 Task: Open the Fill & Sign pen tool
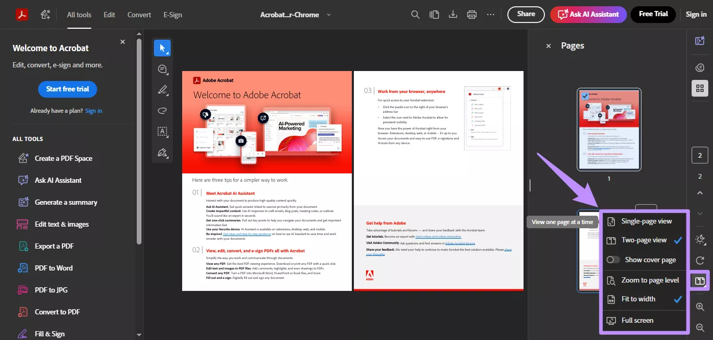pos(162,153)
